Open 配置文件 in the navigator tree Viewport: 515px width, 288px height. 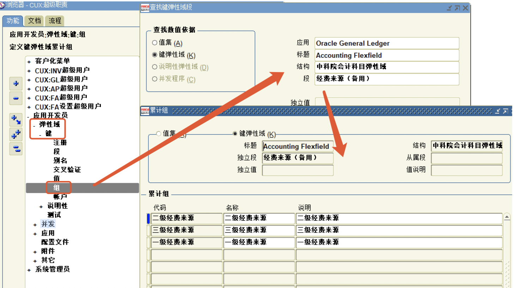55,242
